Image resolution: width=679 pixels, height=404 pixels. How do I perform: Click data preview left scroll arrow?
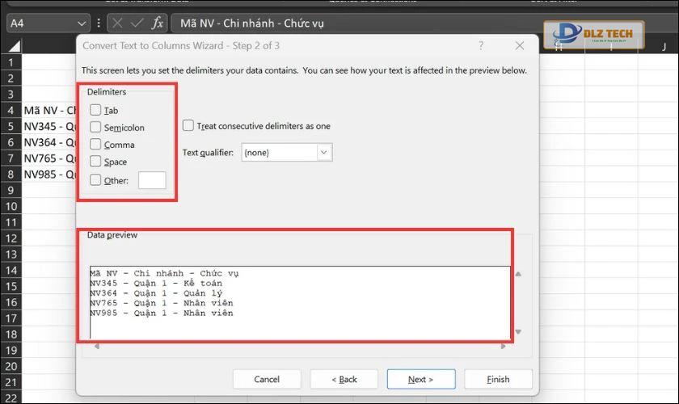point(96,347)
